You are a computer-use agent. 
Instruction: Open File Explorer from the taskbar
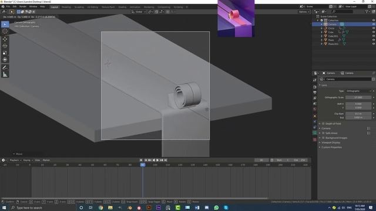110,207
